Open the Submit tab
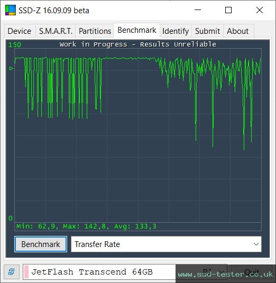This screenshot has height=283, width=276. click(x=207, y=31)
